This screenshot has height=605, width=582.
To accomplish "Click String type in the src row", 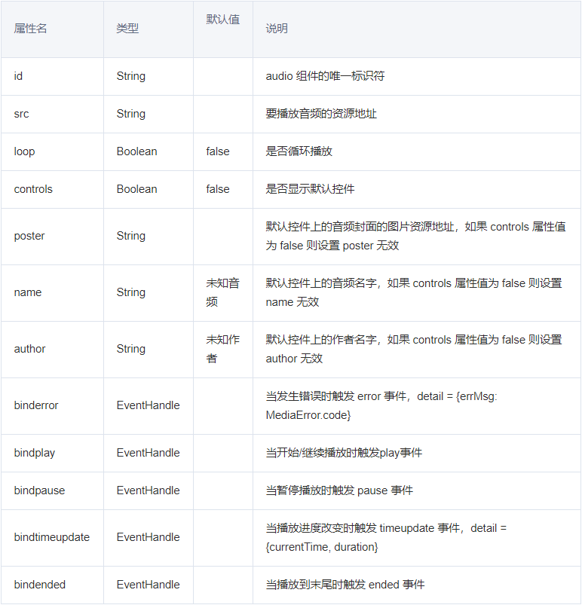I will [131, 114].
